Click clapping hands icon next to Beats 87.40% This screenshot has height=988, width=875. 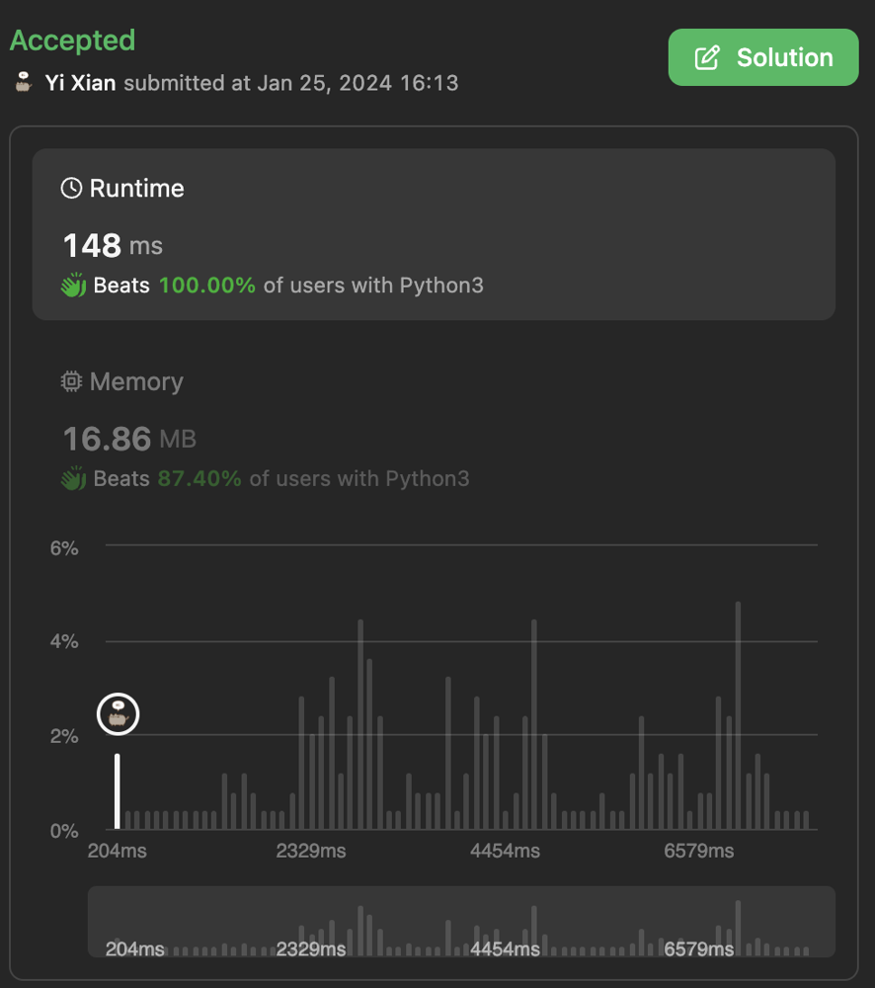[x=73, y=479]
